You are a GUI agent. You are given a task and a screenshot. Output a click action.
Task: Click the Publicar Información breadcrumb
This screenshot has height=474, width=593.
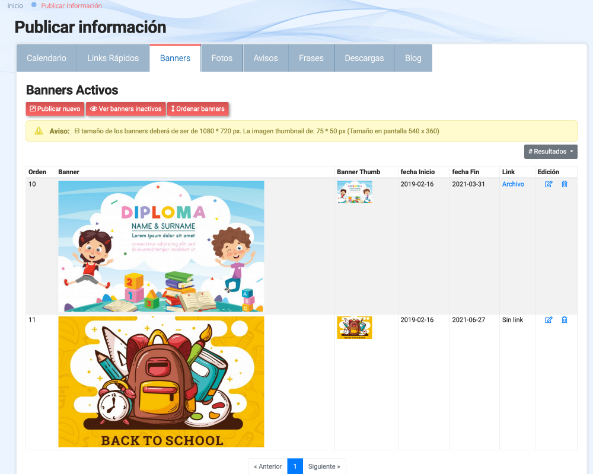pos(72,6)
